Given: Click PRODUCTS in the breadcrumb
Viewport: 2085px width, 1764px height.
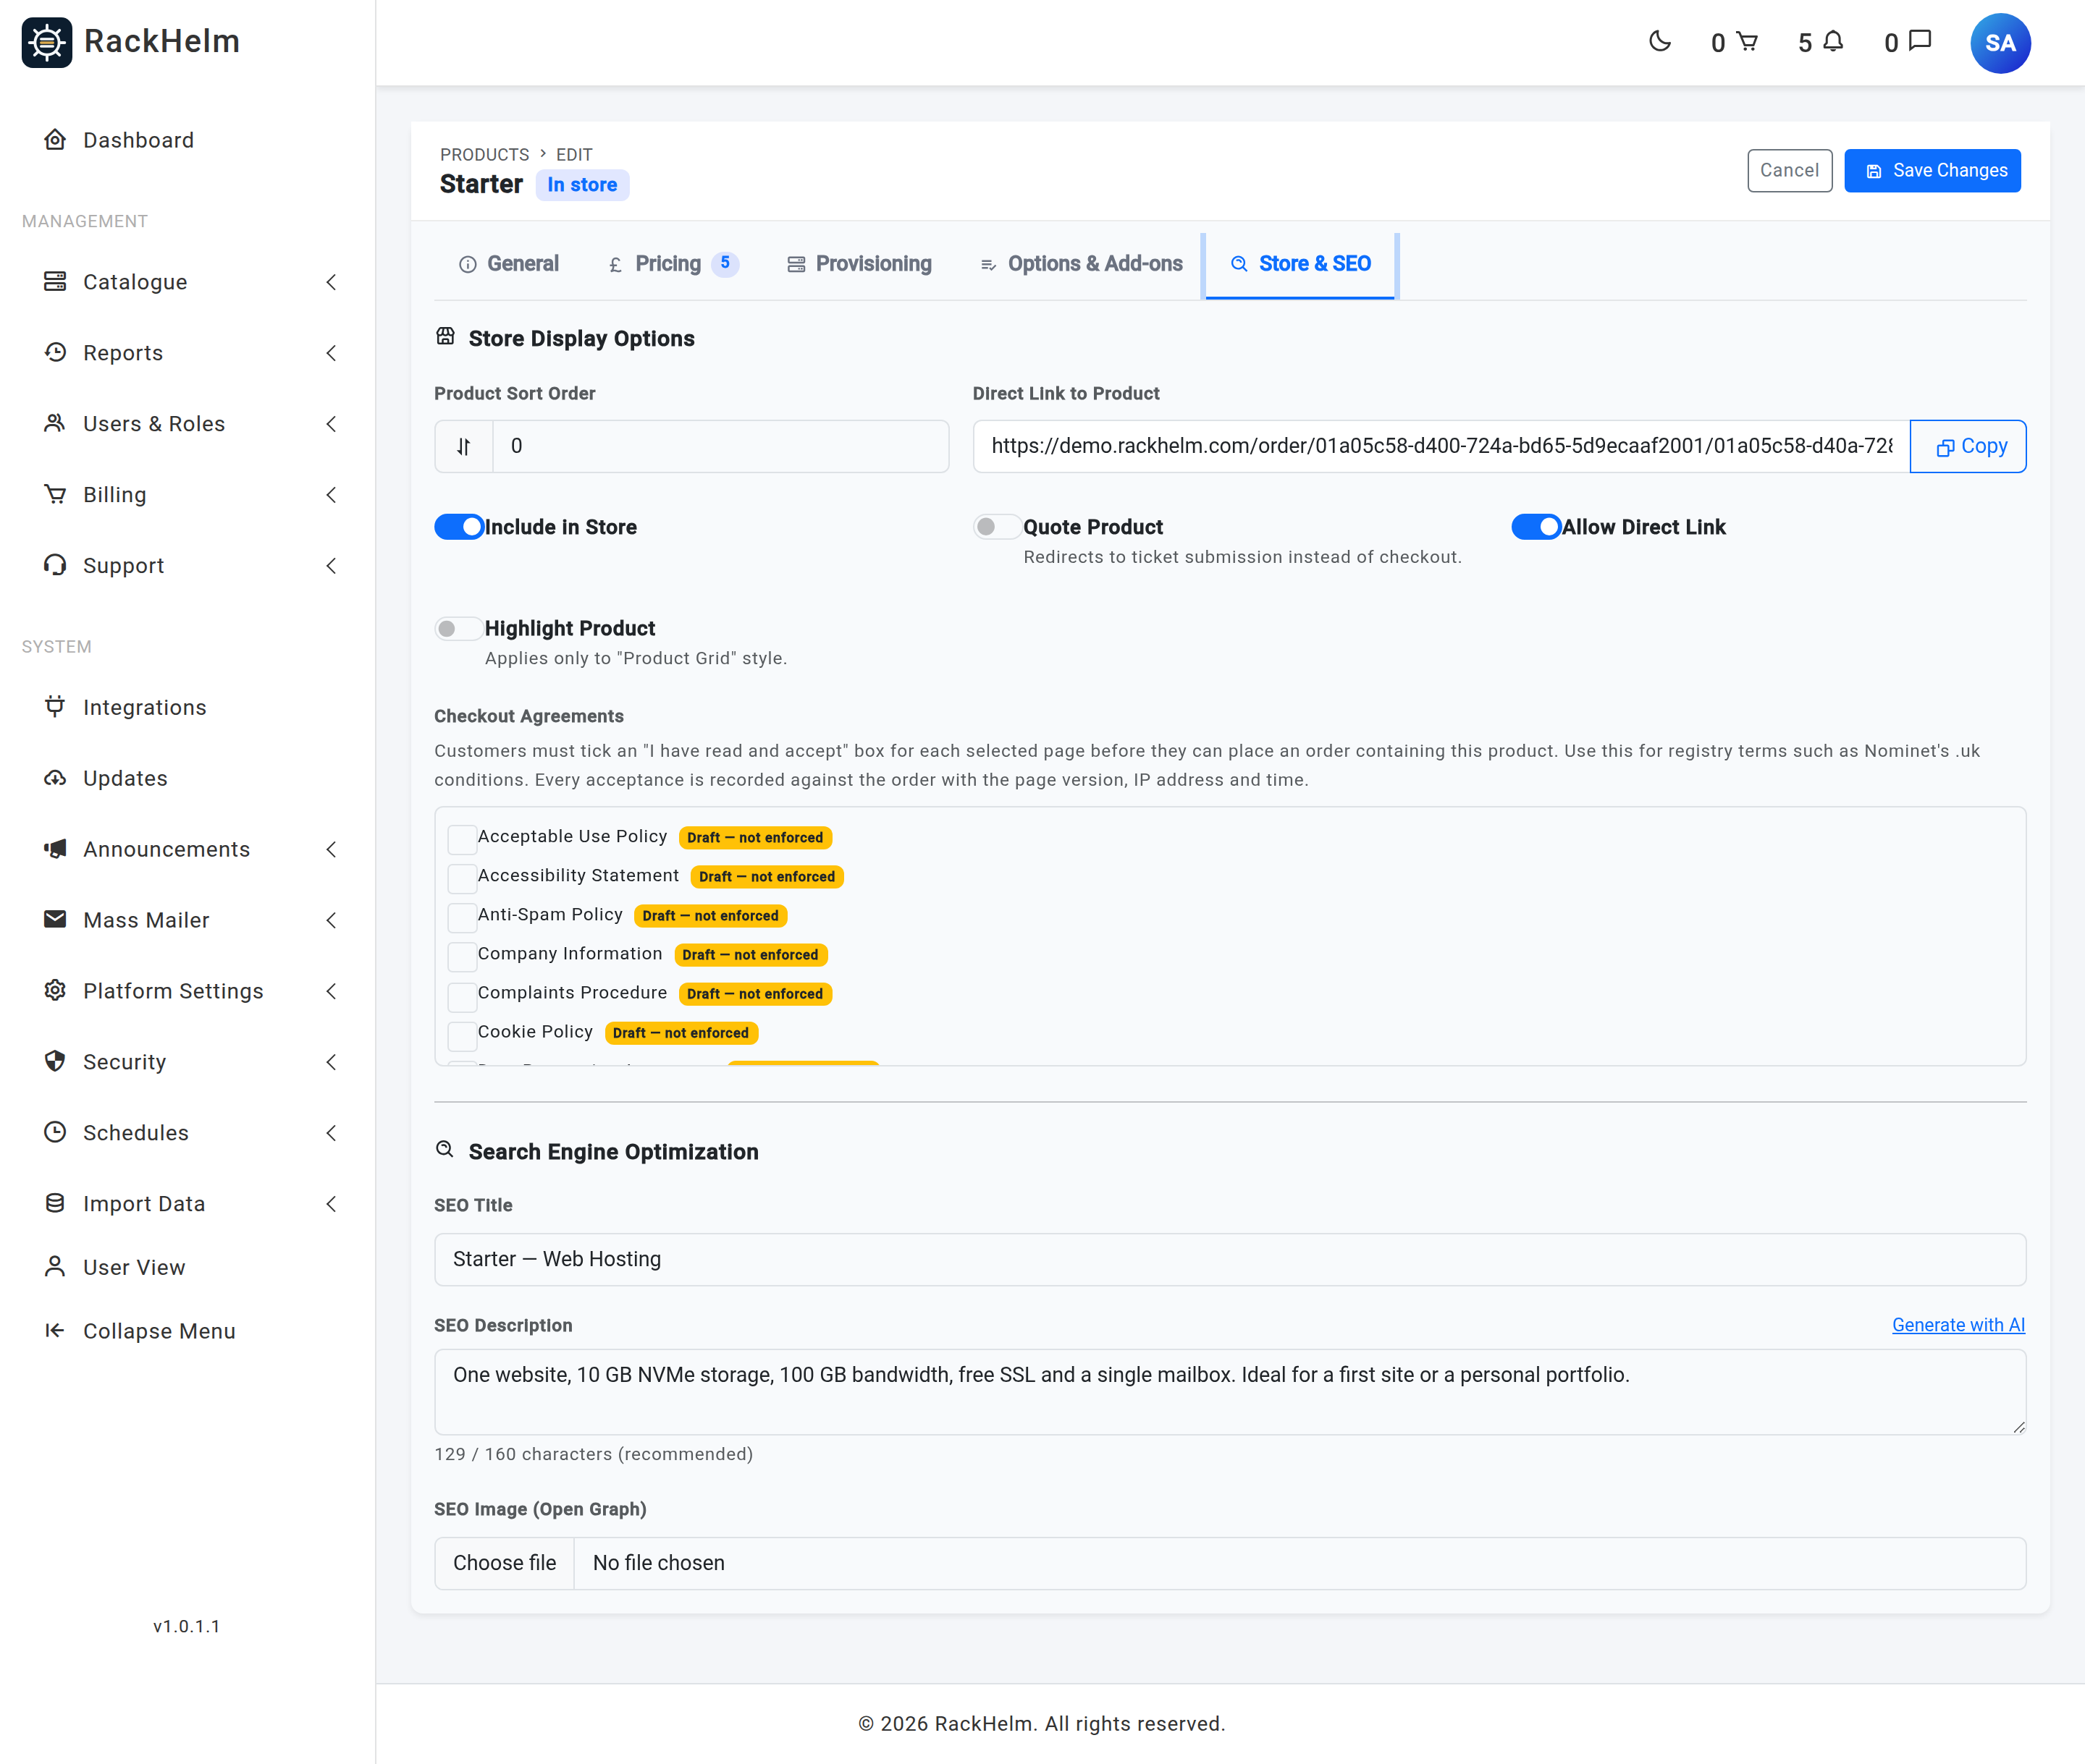Looking at the screenshot, I should tap(484, 154).
